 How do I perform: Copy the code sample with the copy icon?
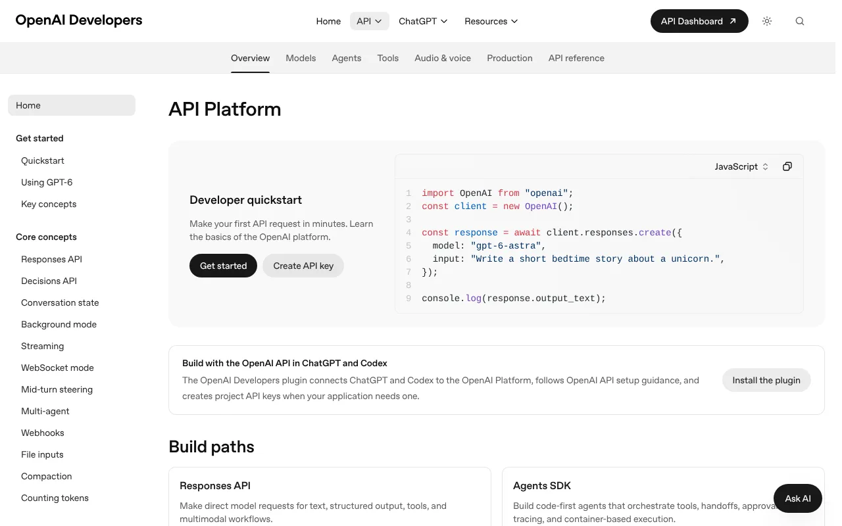(787, 166)
